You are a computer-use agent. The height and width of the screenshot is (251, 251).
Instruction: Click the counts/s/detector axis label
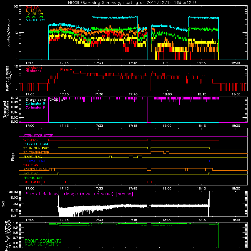8,33
